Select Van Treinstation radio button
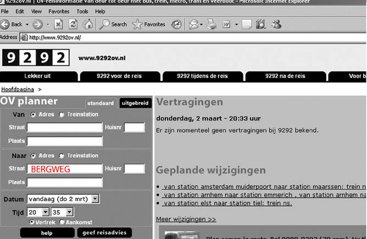This screenshot has width=367, height=239. [x=62, y=114]
